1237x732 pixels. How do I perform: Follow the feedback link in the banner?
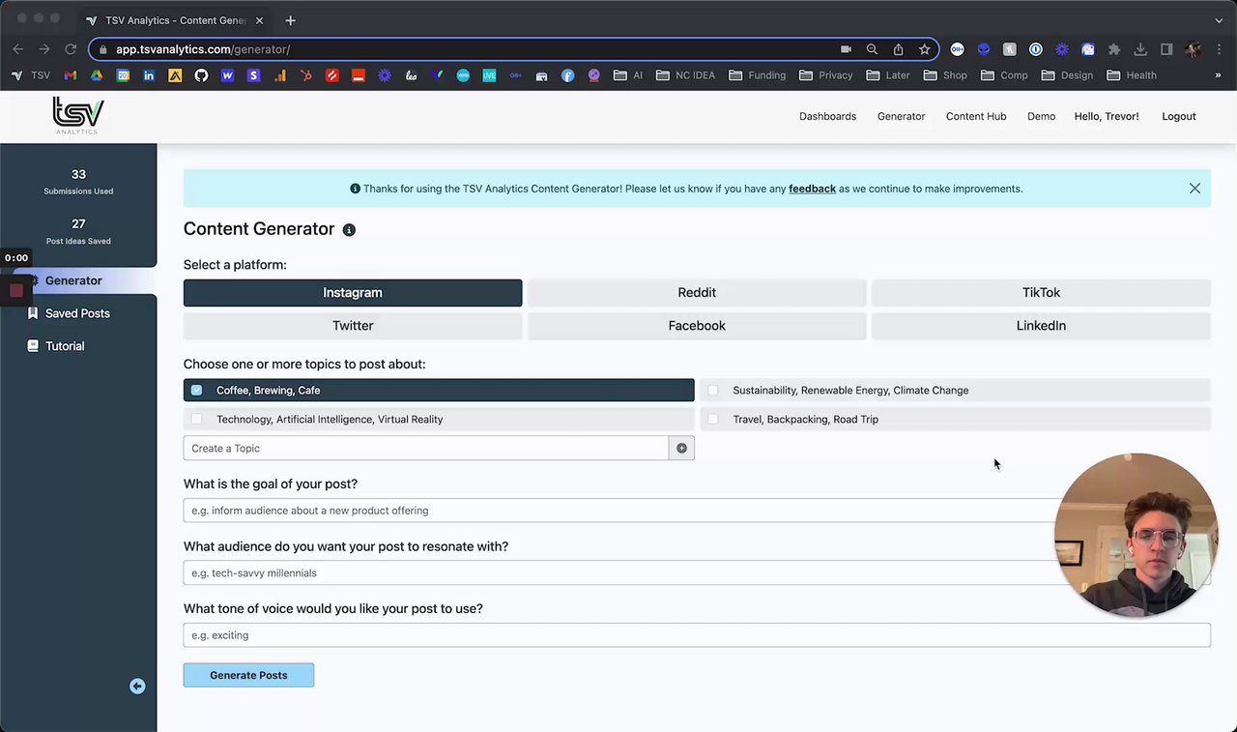pyautogui.click(x=812, y=189)
